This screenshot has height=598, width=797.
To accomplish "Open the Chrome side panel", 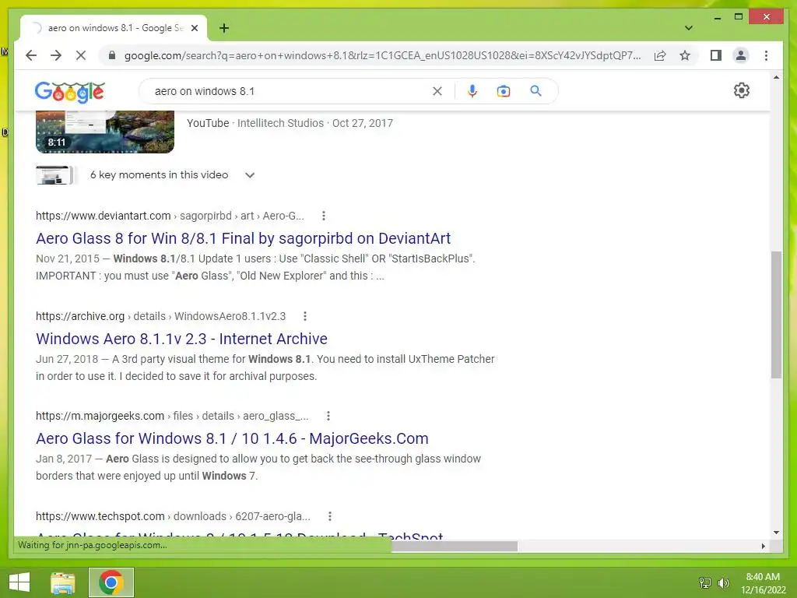I will [716, 55].
